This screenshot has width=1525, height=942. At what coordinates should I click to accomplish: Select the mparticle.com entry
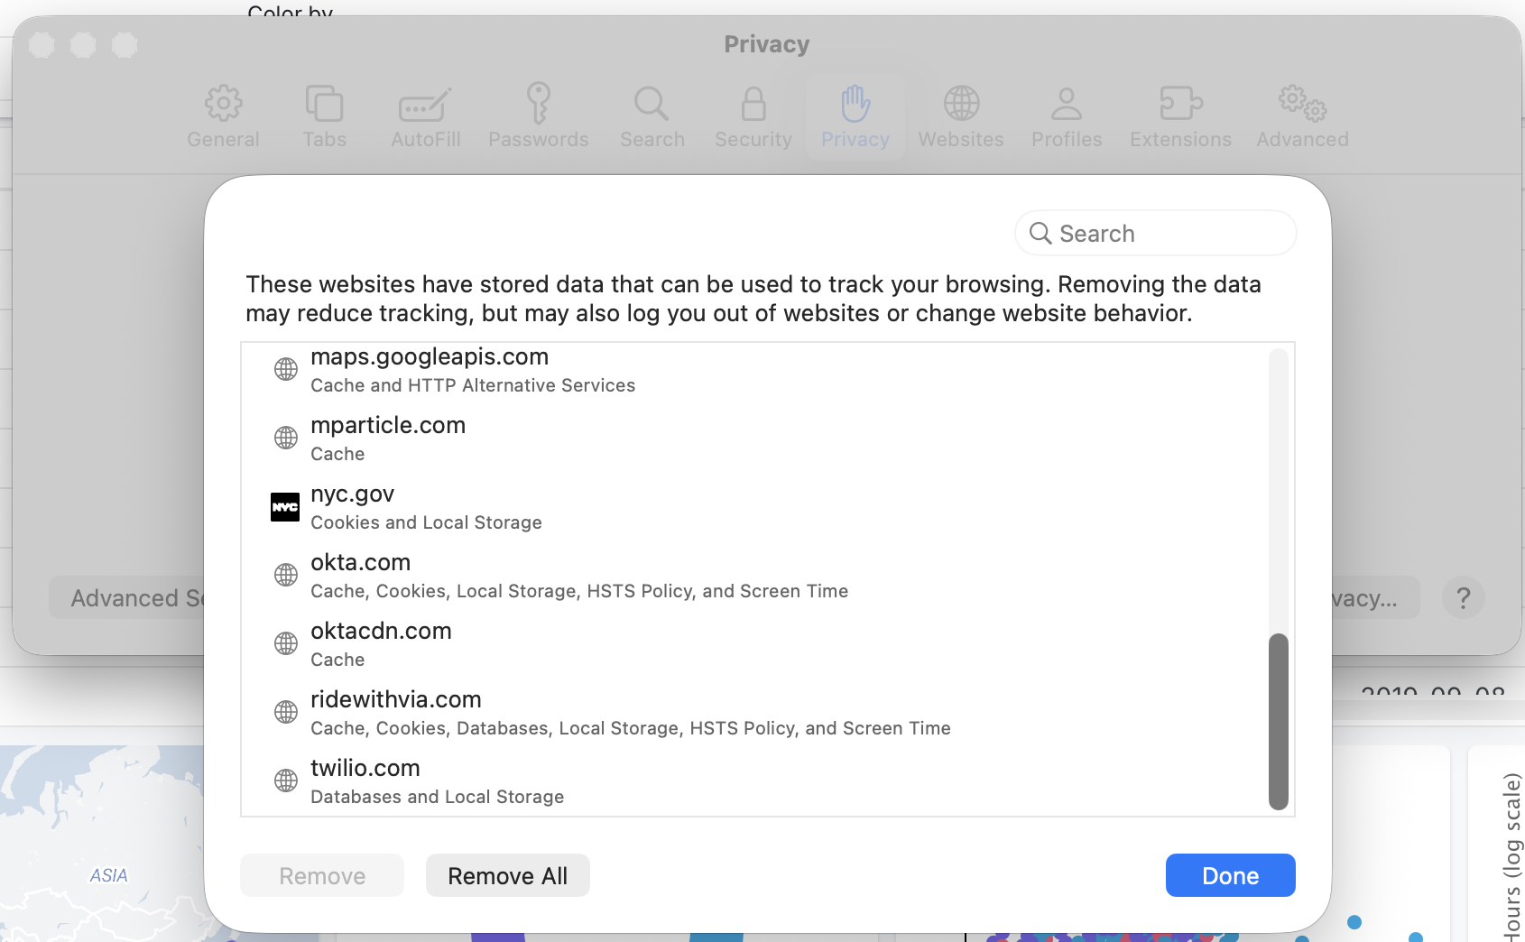click(x=754, y=439)
